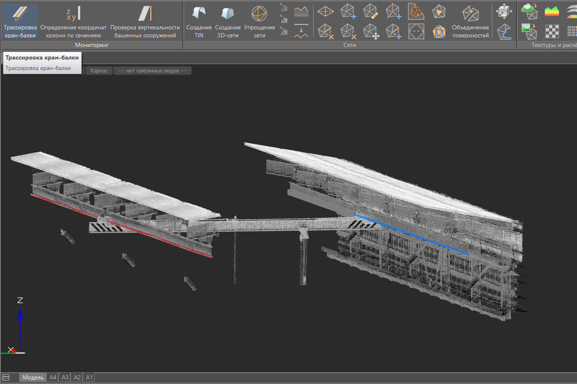Click the Трассировка кран-балки tool
Screen dimensions: 577x384
20,22
